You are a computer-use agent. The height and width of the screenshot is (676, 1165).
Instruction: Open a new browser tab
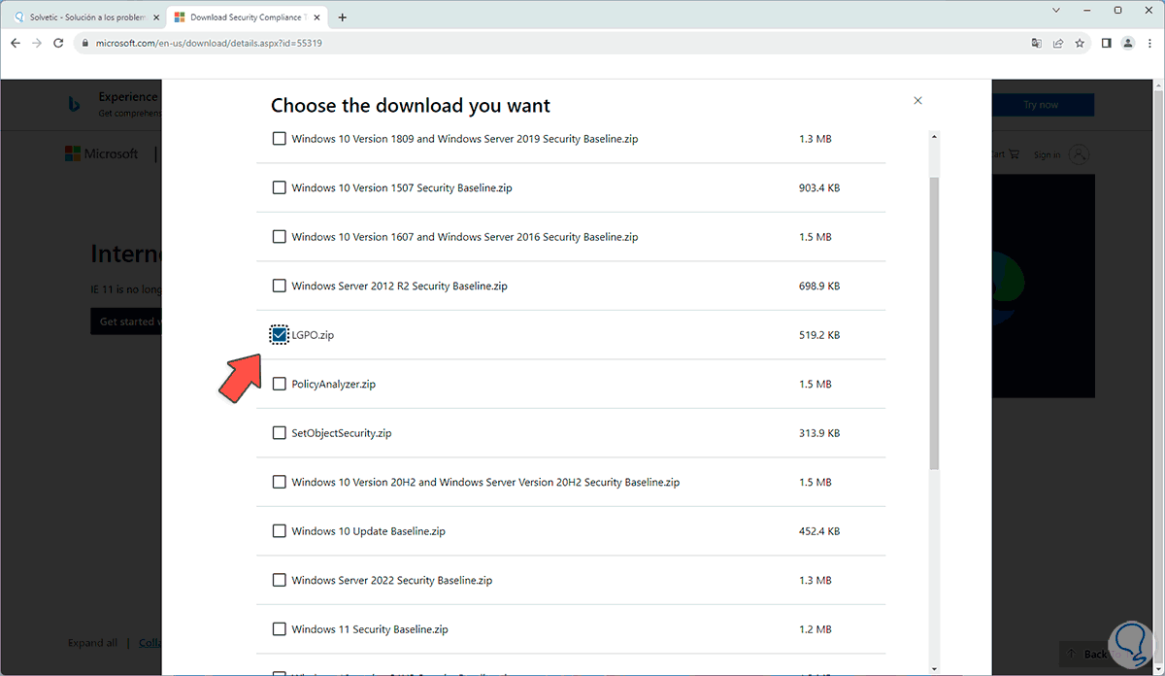tap(342, 17)
